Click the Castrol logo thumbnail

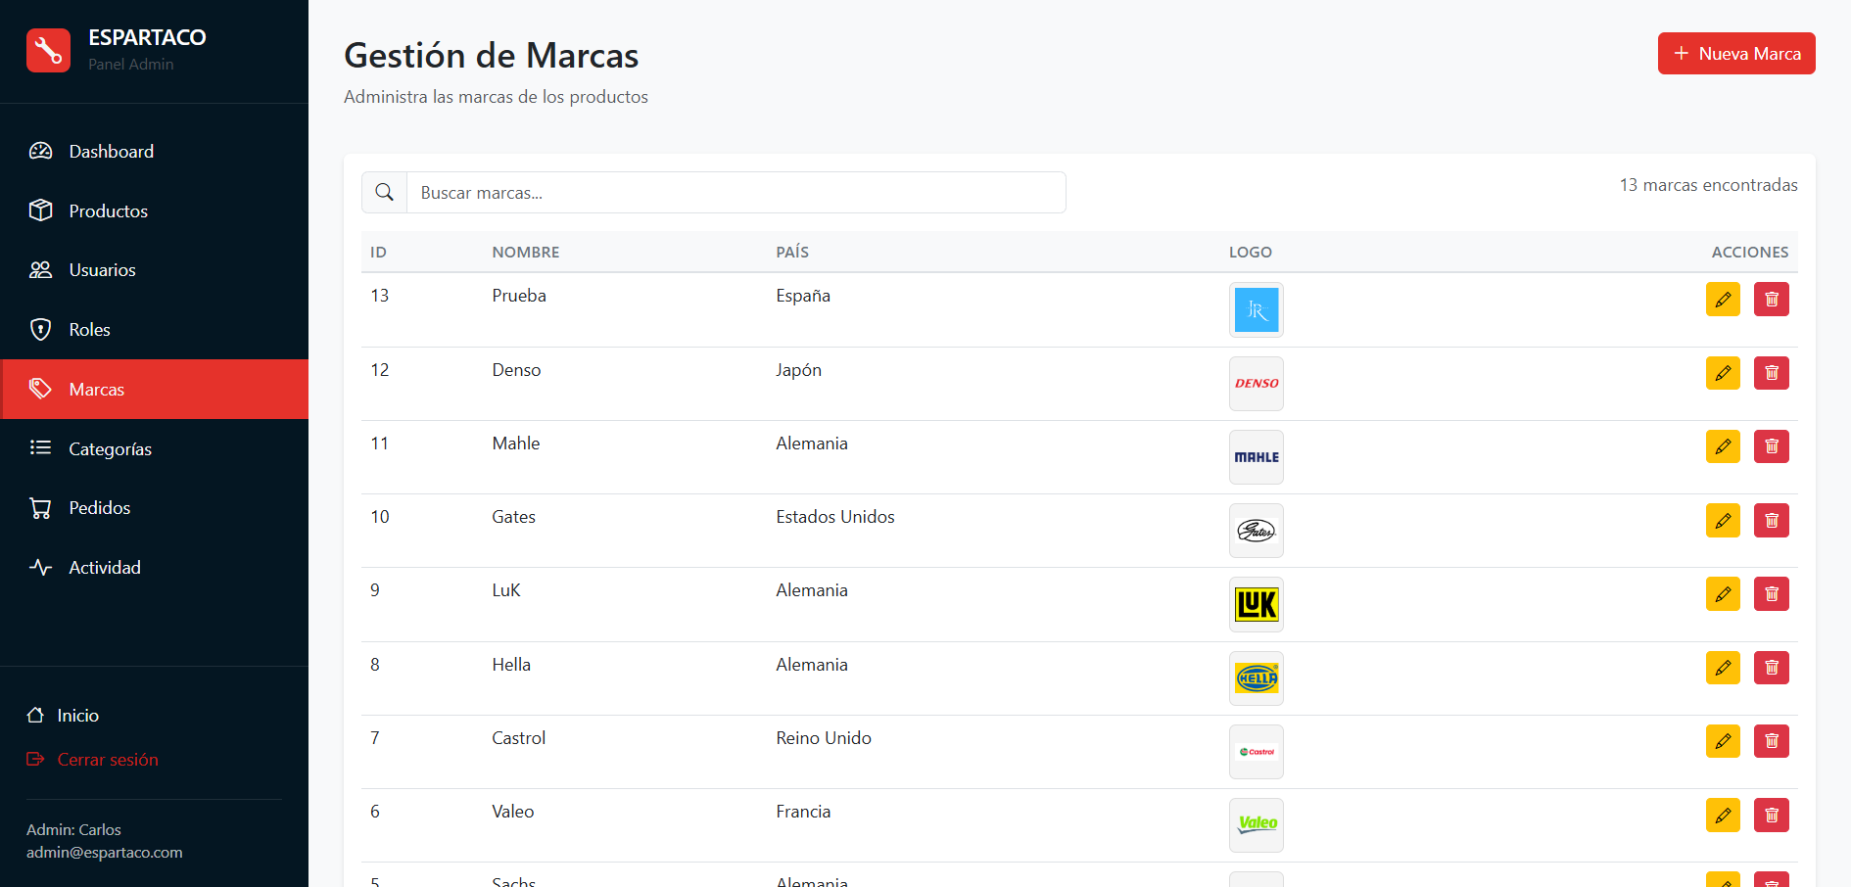[1257, 752]
